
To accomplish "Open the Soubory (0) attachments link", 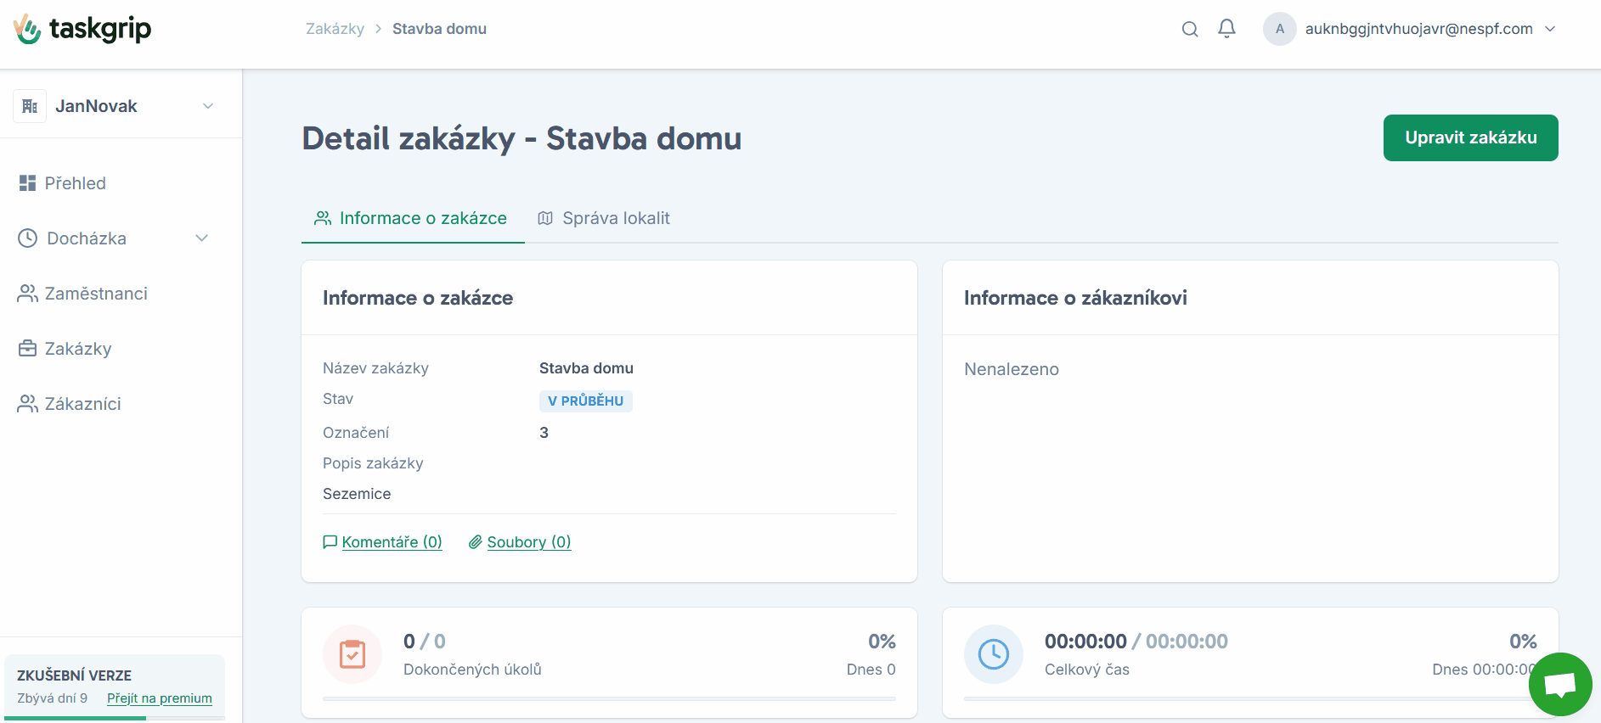I will (528, 542).
